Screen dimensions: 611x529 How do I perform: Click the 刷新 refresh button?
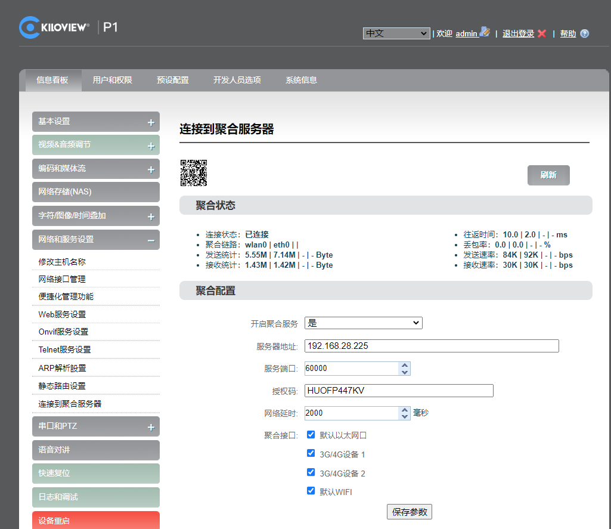point(548,175)
